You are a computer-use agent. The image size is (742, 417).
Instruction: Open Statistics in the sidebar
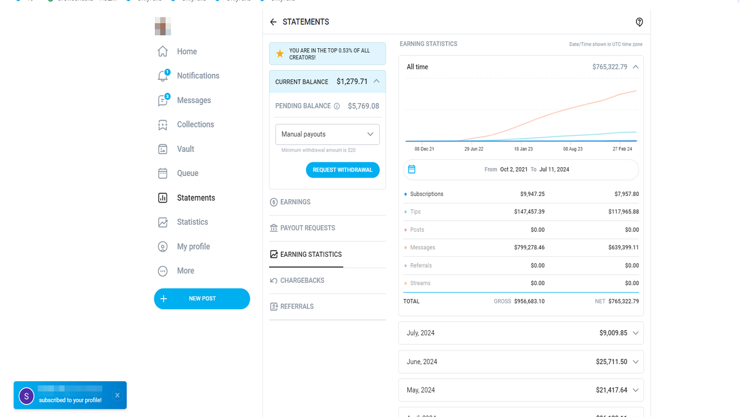183,222
